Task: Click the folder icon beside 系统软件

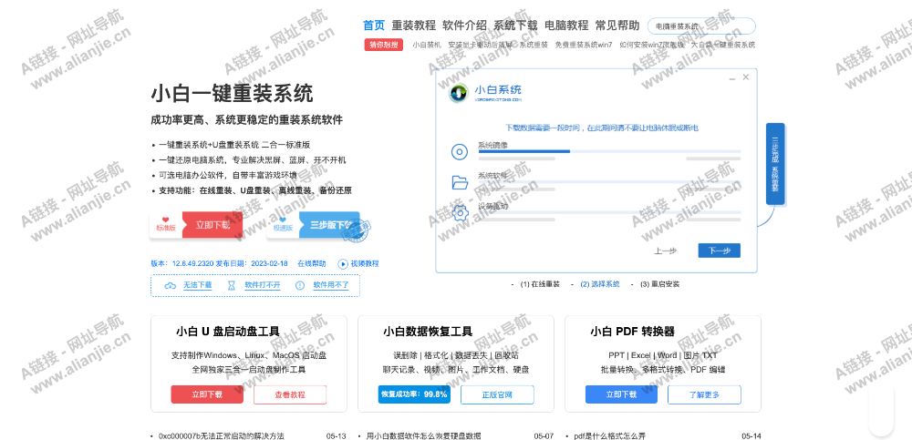Action: coord(460,182)
